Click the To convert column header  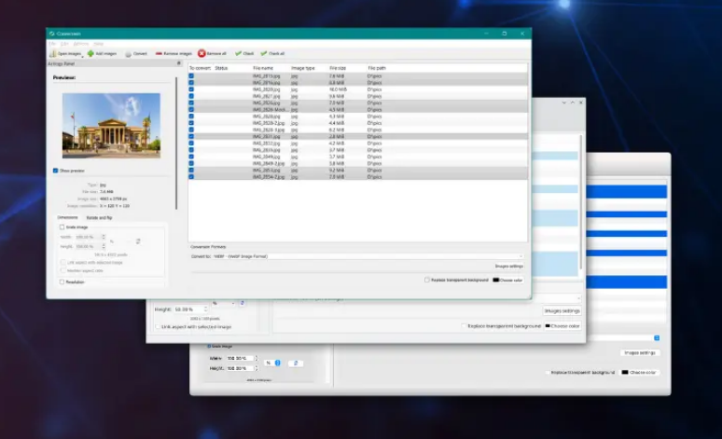coord(201,68)
